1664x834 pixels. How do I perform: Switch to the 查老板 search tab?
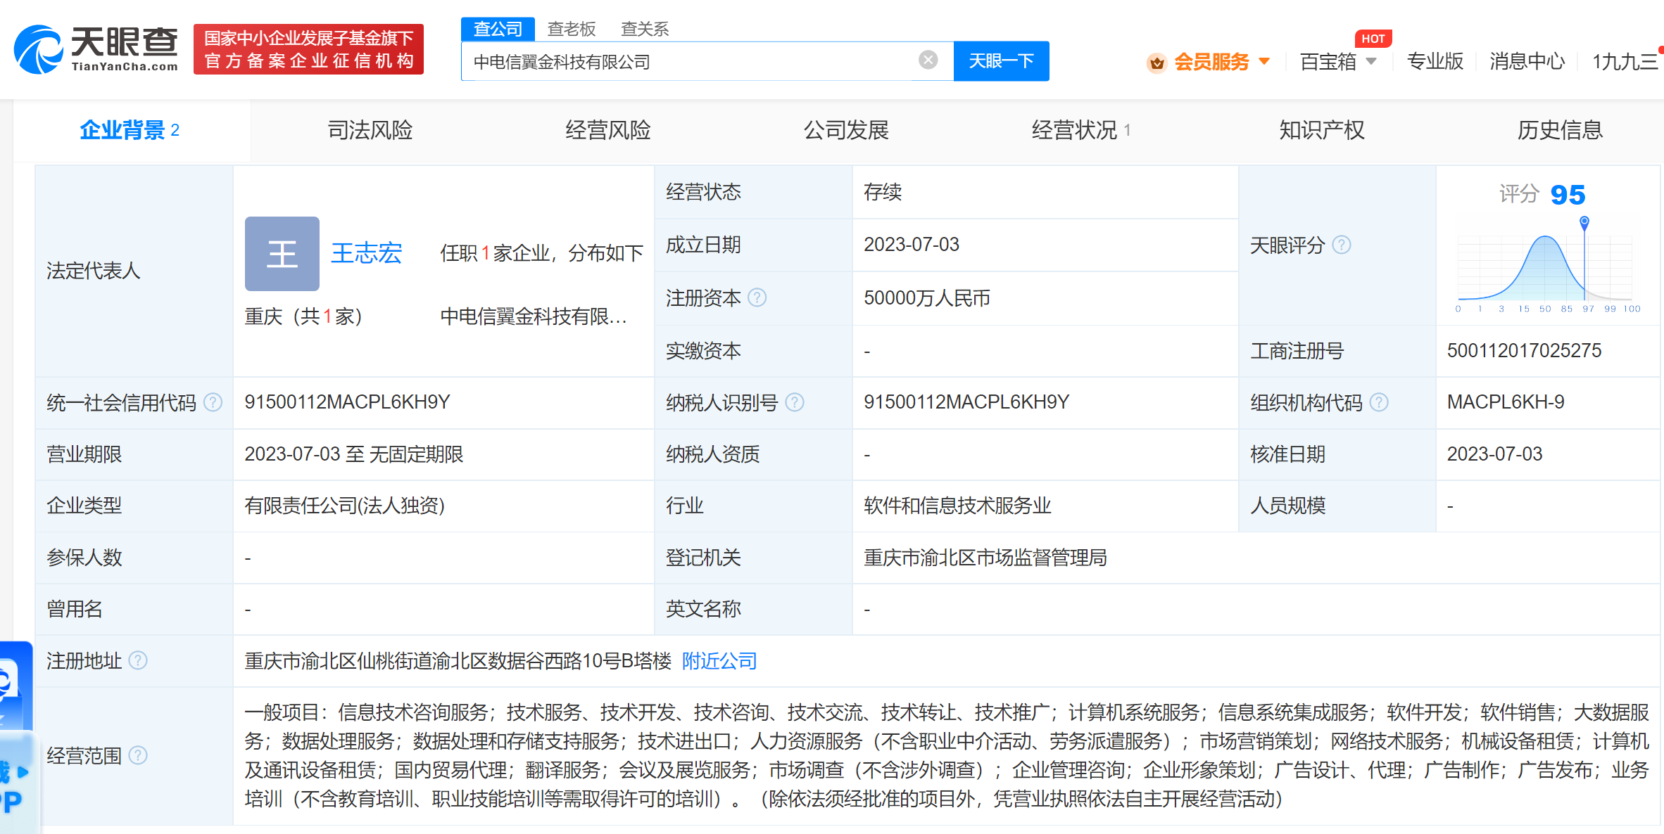[x=572, y=29]
